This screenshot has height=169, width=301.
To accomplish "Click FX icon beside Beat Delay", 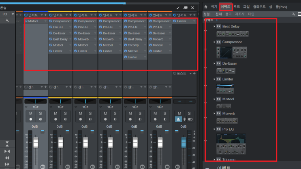I will click(218, 26).
